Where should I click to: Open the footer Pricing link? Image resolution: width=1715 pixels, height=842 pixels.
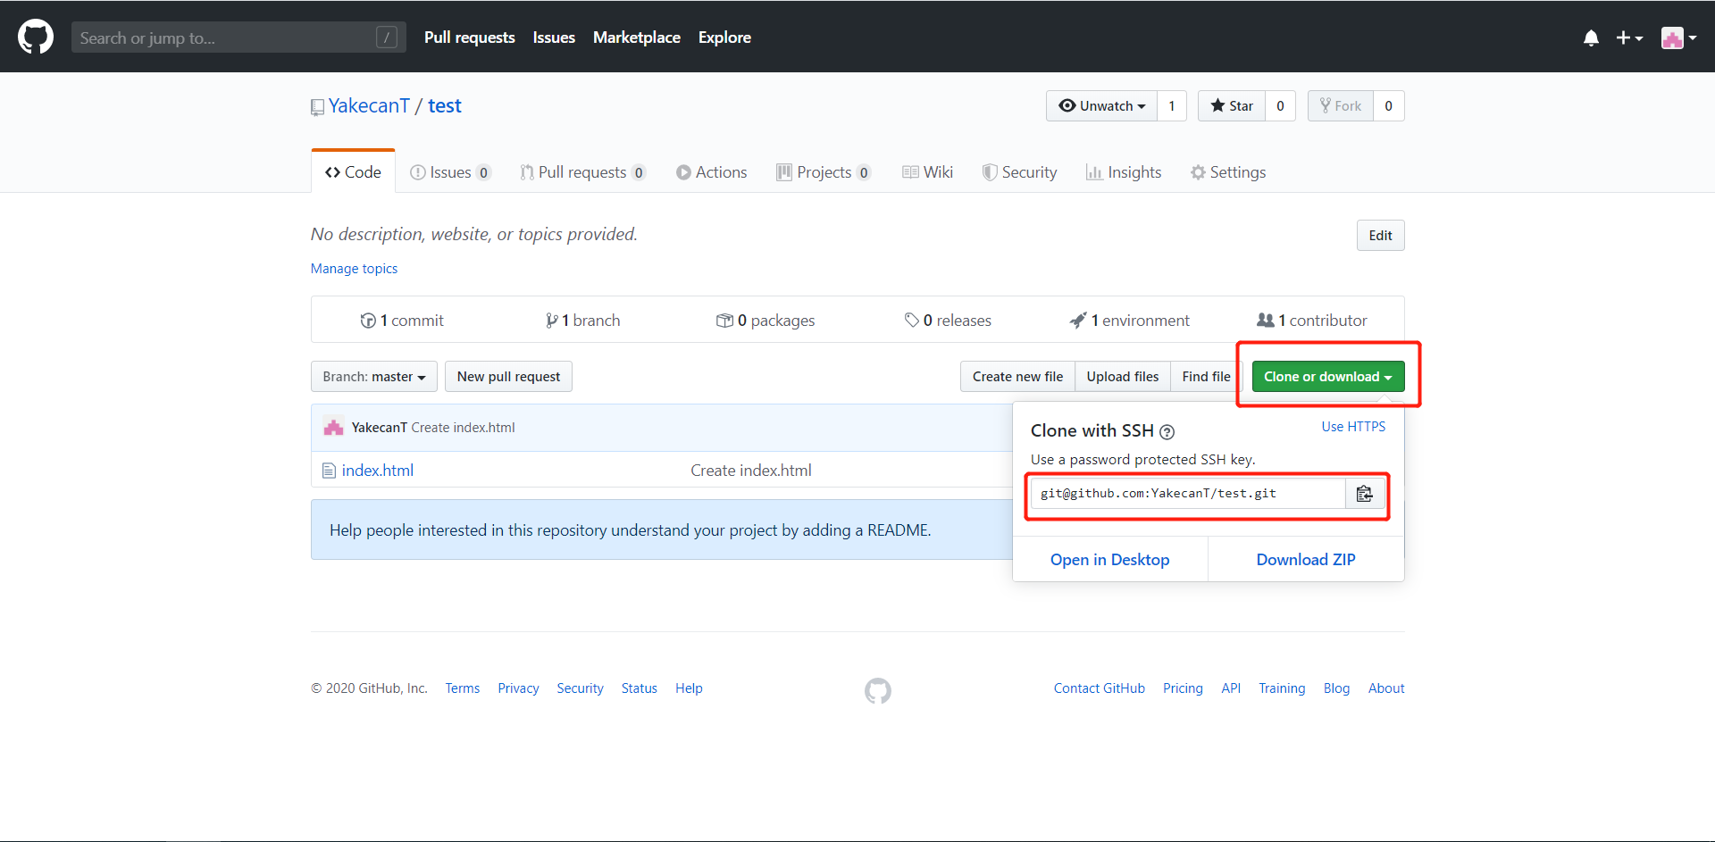pos(1183,688)
